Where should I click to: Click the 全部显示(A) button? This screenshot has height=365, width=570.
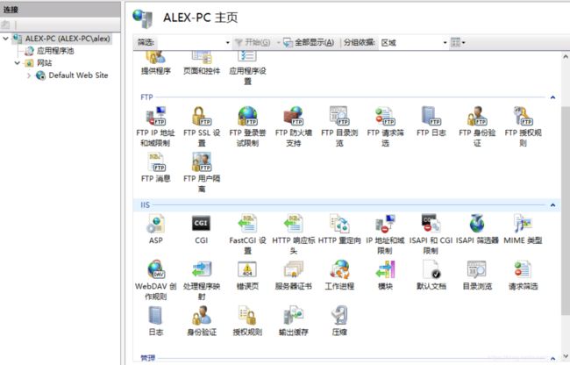(x=309, y=42)
